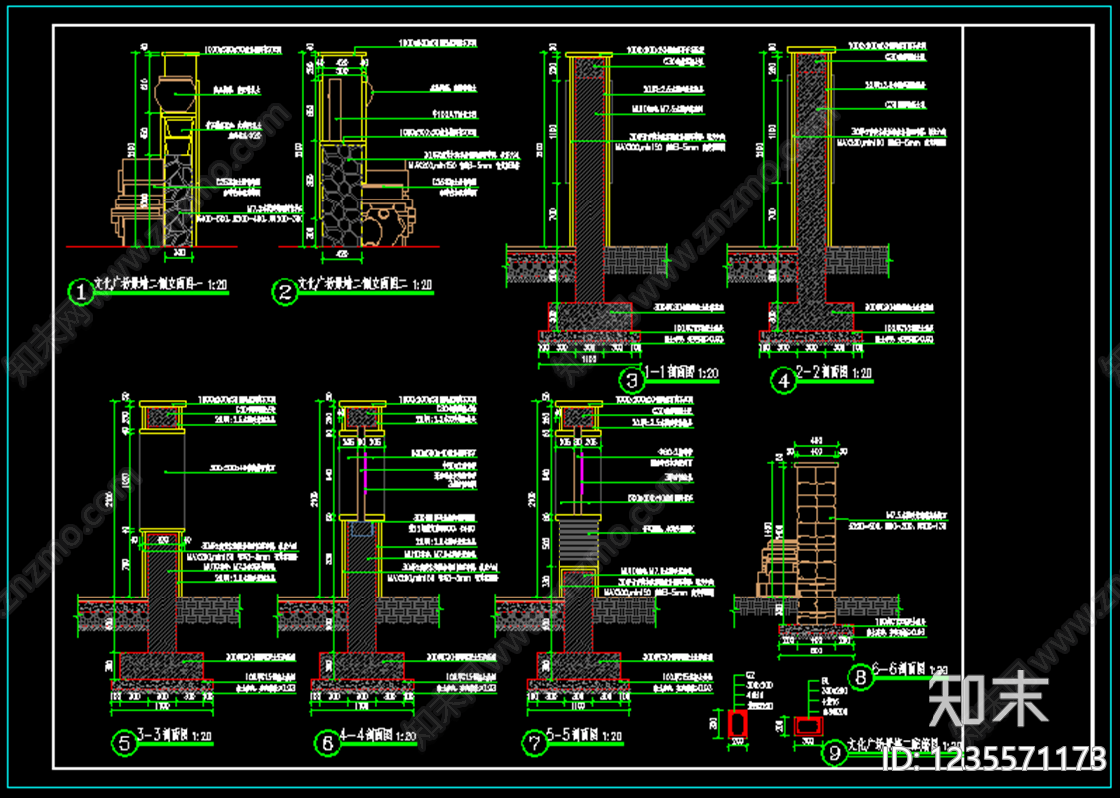Click the "4-4 剖面图 1:20" title text
This screenshot has width=1120, height=798.
coord(379,736)
